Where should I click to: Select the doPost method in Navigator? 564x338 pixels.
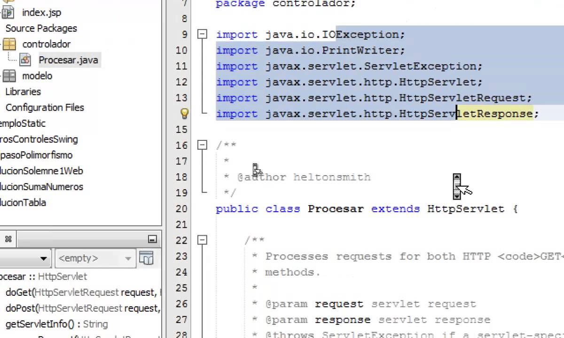pyautogui.click(x=83, y=308)
